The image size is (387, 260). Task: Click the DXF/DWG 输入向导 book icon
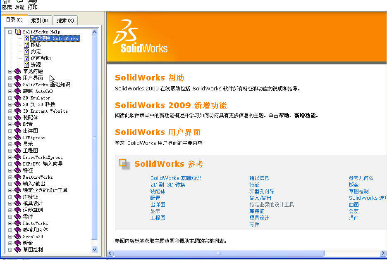click(x=18, y=164)
